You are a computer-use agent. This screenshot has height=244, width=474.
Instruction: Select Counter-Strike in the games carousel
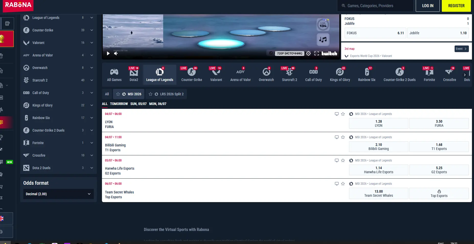pos(192,74)
